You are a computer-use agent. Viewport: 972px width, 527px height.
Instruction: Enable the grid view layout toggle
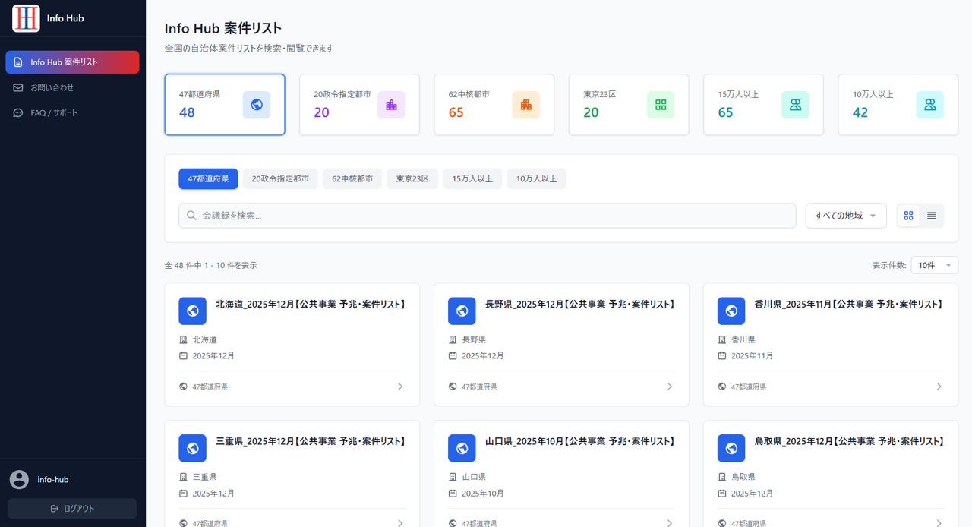click(x=908, y=215)
